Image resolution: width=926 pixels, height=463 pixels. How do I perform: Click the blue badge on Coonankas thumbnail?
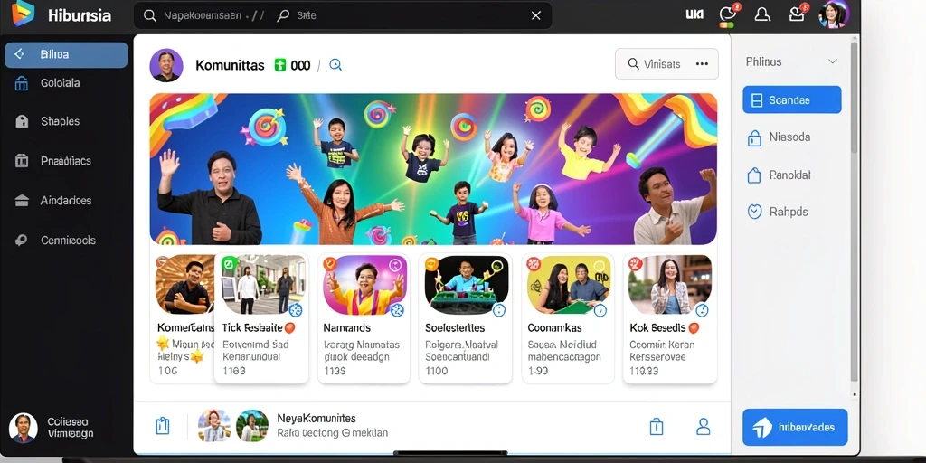(x=600, y=309)
